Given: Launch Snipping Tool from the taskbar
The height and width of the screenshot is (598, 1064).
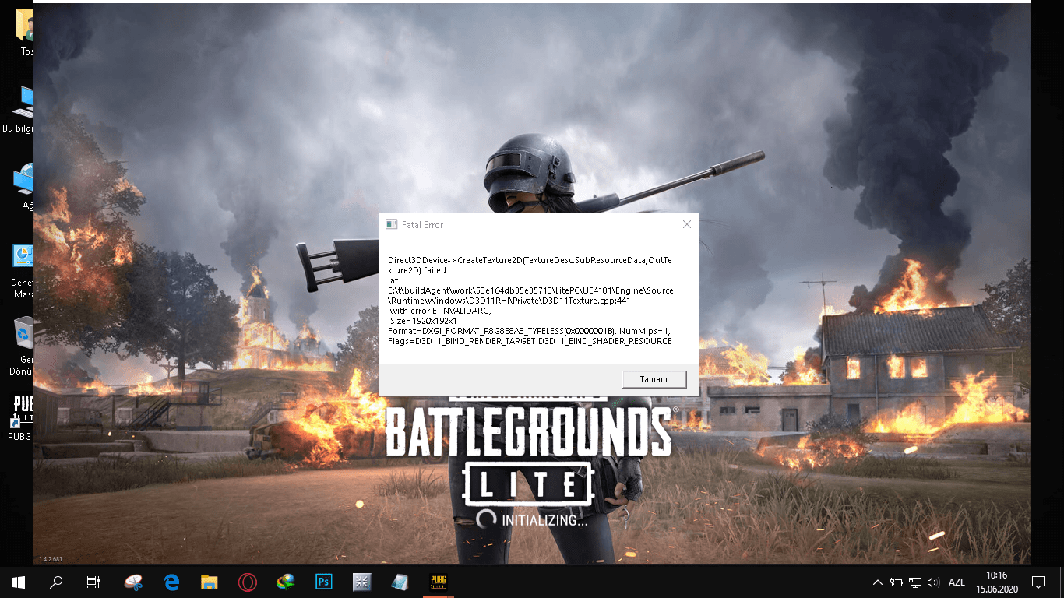Looking at the screenshot, I should point(134,582).
